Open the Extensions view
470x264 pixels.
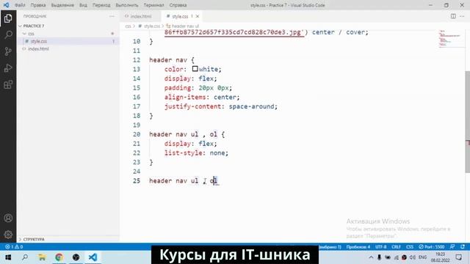pos(8,85)
